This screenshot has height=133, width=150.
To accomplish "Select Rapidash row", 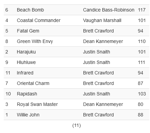I will point(76,94).
